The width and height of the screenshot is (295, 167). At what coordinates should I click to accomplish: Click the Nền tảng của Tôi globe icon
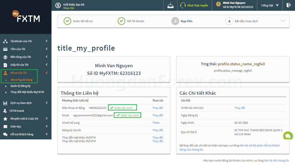(5, 57)
